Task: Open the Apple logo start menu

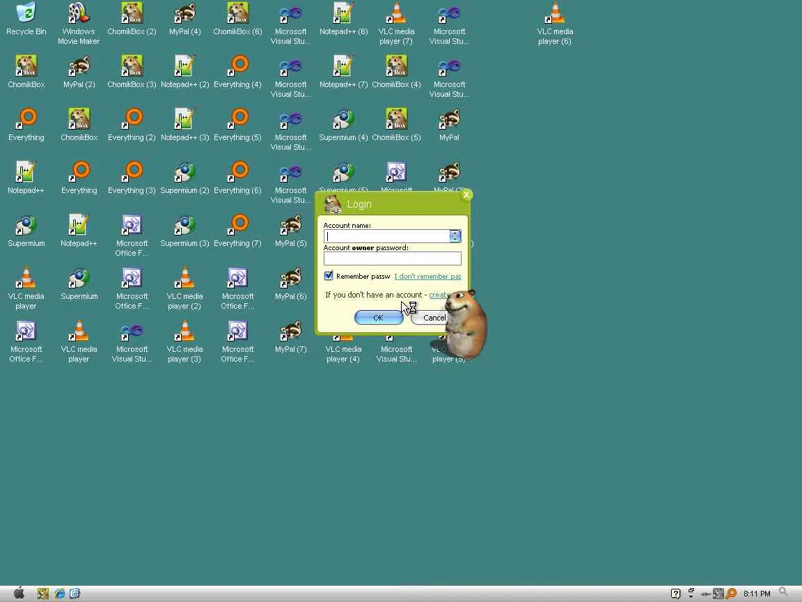Action: point(19,593)
